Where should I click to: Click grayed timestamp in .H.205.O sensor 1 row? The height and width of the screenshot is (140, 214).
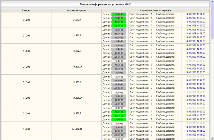point(195,61)
